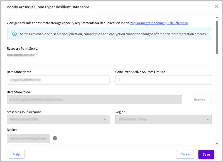Viewport: 223px width, 162px height.
Task: Open the Region dropdown
Action: pyautogui.click(x=163, y=119)
